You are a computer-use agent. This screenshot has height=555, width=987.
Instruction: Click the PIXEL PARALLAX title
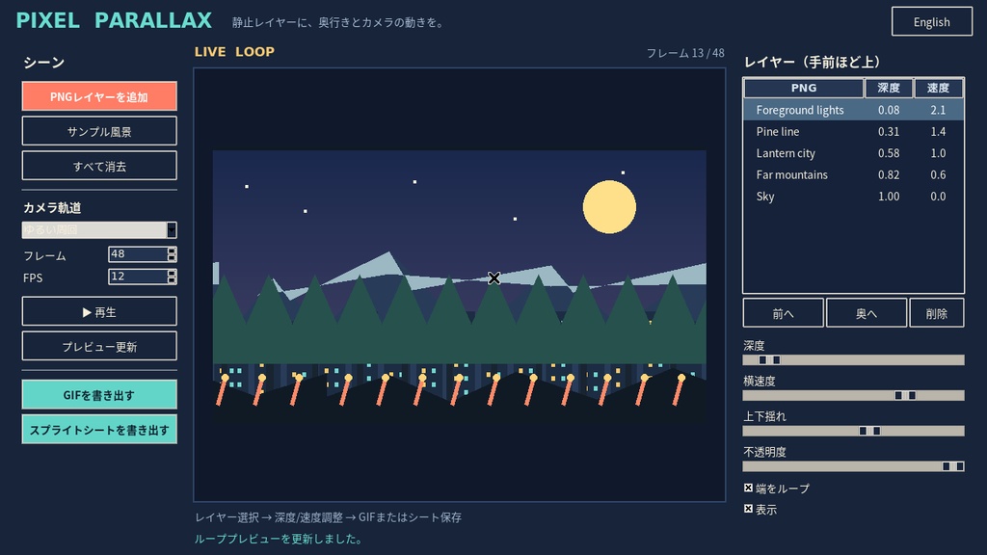click(114, 20)
